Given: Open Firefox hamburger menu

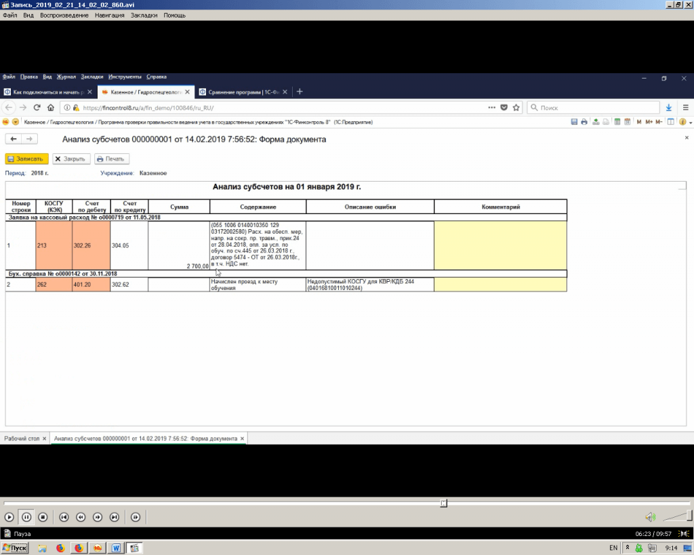Looking at the screenshot, I should (x=685, y=108).
